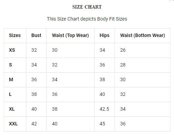Click the SIZE CHART title
The width and height of the screenshot is (174, 136).
click(87, 7)
